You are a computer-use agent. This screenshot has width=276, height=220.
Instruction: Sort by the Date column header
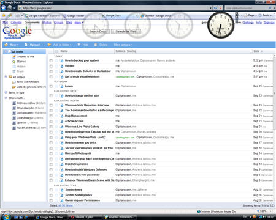coord(258,51)
